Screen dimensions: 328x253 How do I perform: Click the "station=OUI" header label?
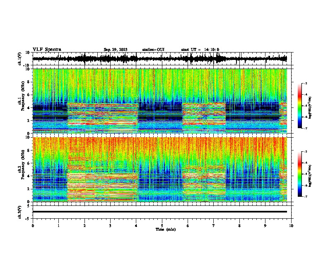click(x=153, y=50)
